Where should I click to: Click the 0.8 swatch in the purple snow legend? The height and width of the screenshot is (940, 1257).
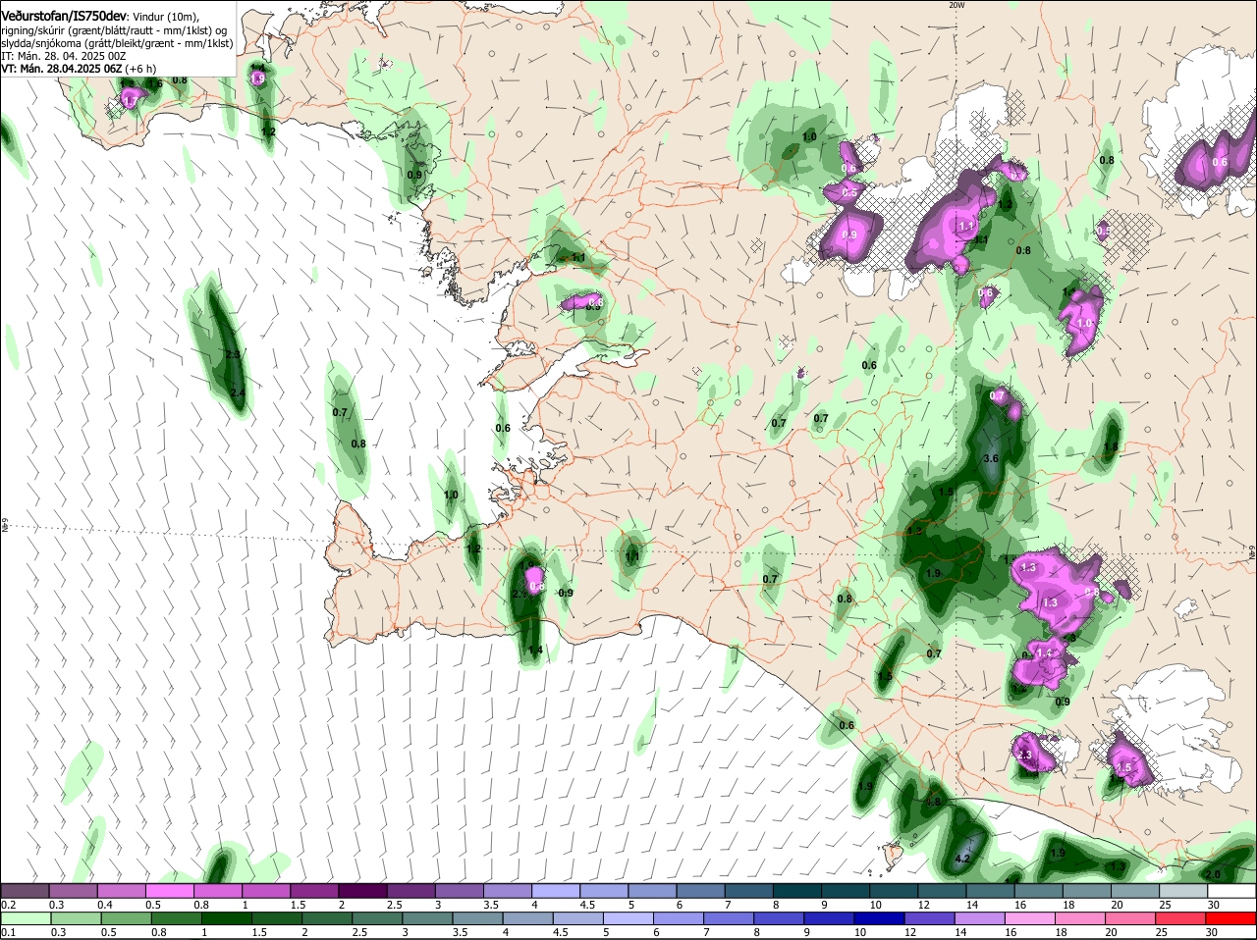(x=217, y=891)
